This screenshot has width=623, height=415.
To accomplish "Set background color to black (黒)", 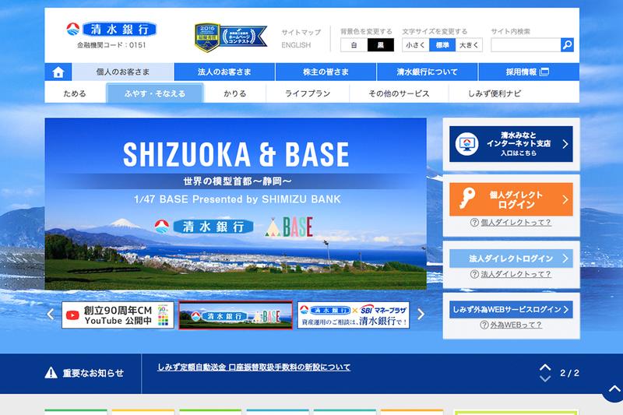I will (381, 45).
